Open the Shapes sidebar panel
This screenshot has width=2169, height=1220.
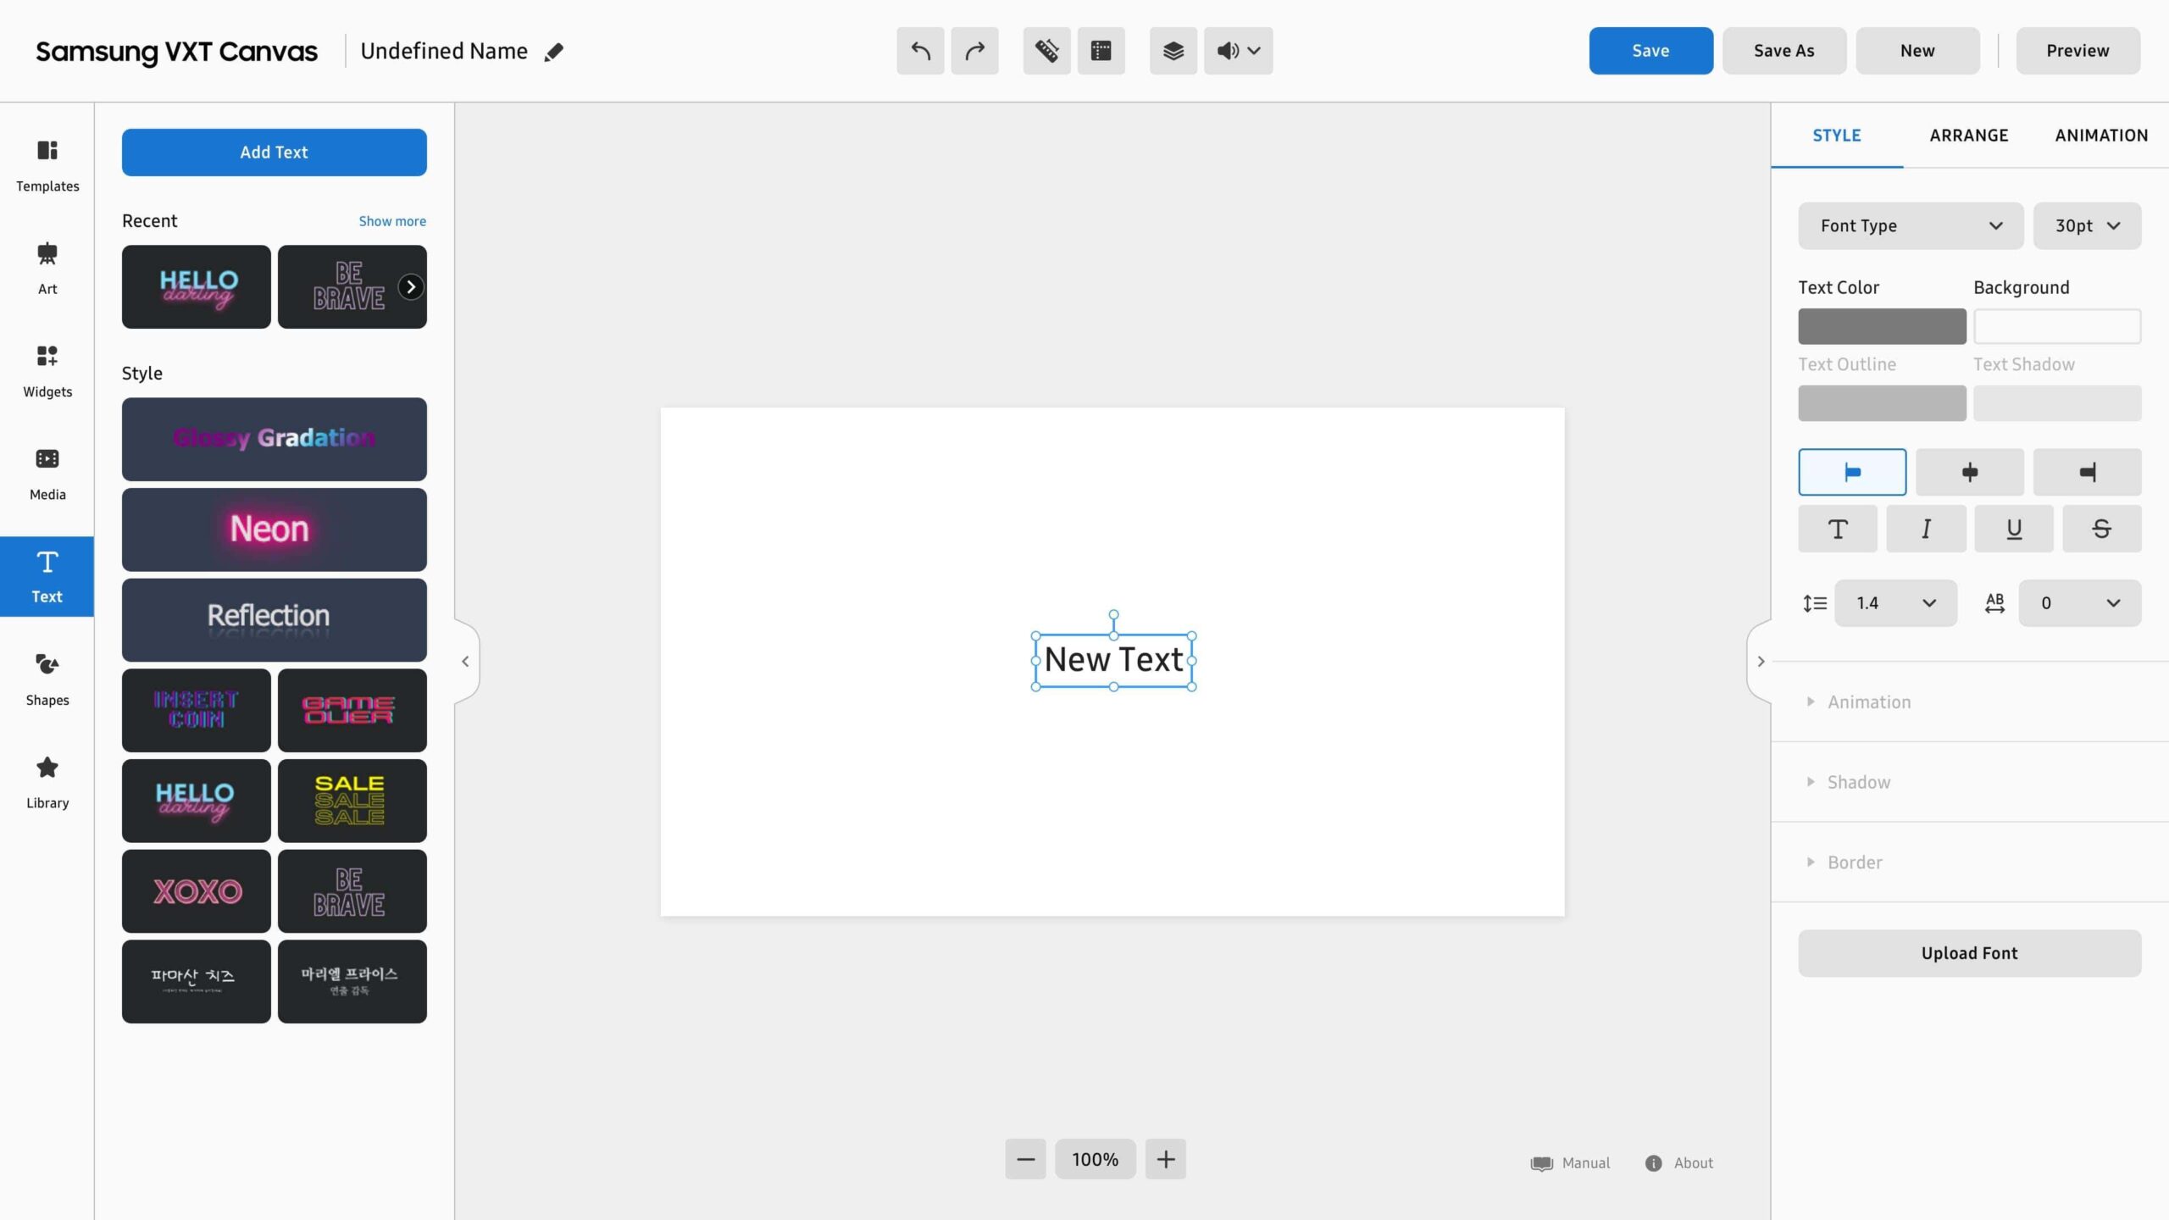click(47, 679)
